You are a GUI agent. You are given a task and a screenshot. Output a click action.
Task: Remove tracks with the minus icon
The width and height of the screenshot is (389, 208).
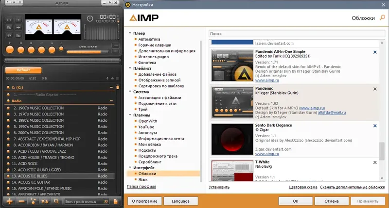click(21, 201)
